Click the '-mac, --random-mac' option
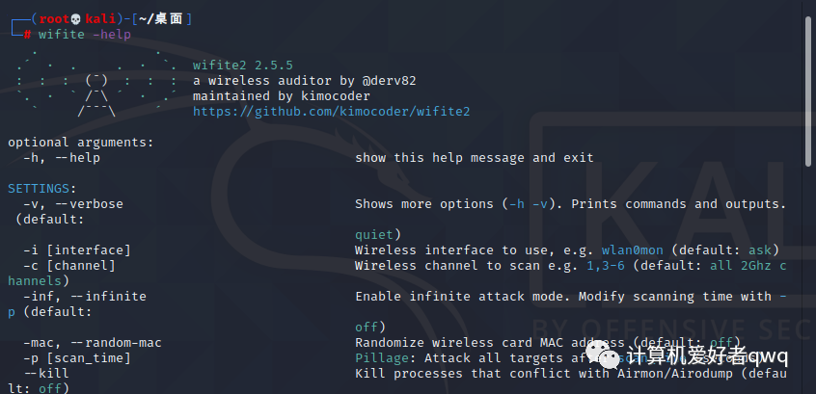Image resolution: width=816 pixels, height=394 pixels. click(92, 343)
